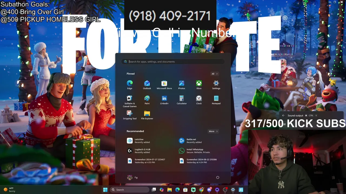Open Edge from pinned apps
This screenshot has height=194, width=346.
[130, 85]
